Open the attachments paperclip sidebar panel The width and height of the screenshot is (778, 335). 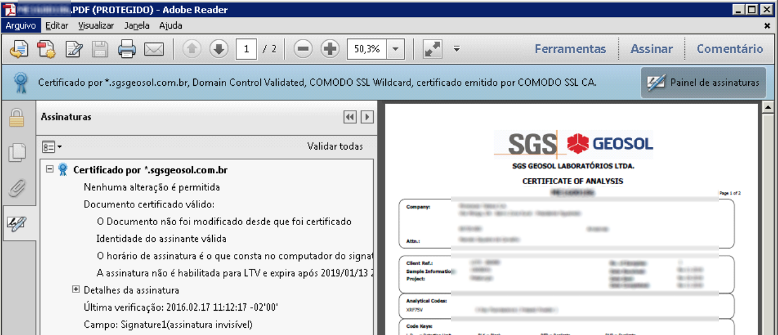[x=17, y=188]
